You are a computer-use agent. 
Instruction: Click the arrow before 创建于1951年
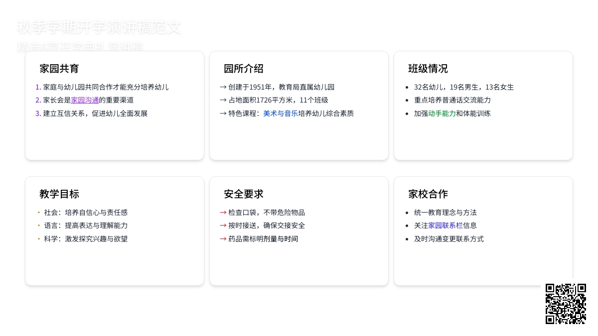[x=223, y=87]
